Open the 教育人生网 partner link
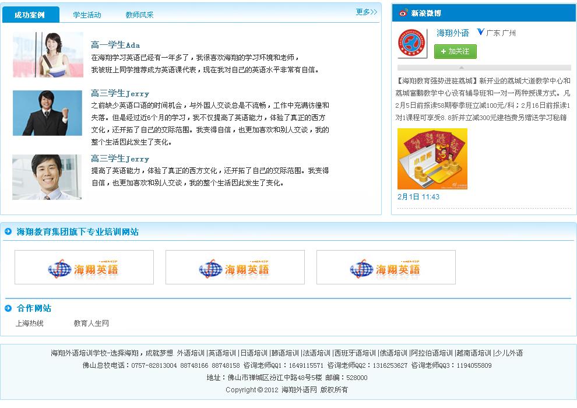Image resolution: width=577 pixels, height=408 pixels. (x=92, y=323)
